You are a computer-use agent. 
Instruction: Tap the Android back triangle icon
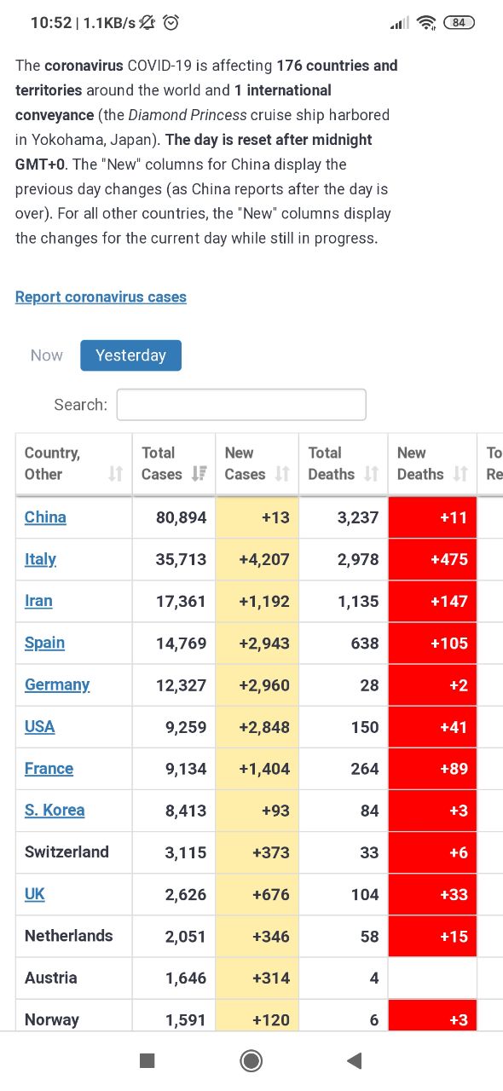[355, 1060]
